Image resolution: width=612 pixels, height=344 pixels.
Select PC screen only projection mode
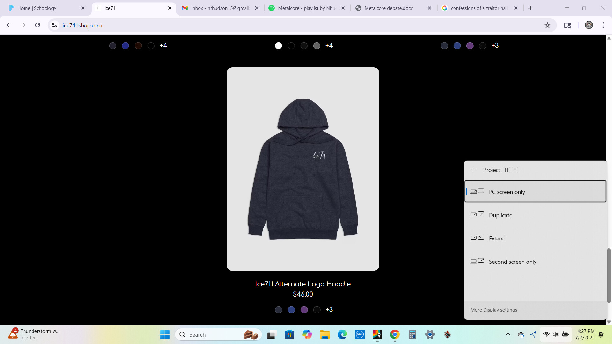point(535,191)
